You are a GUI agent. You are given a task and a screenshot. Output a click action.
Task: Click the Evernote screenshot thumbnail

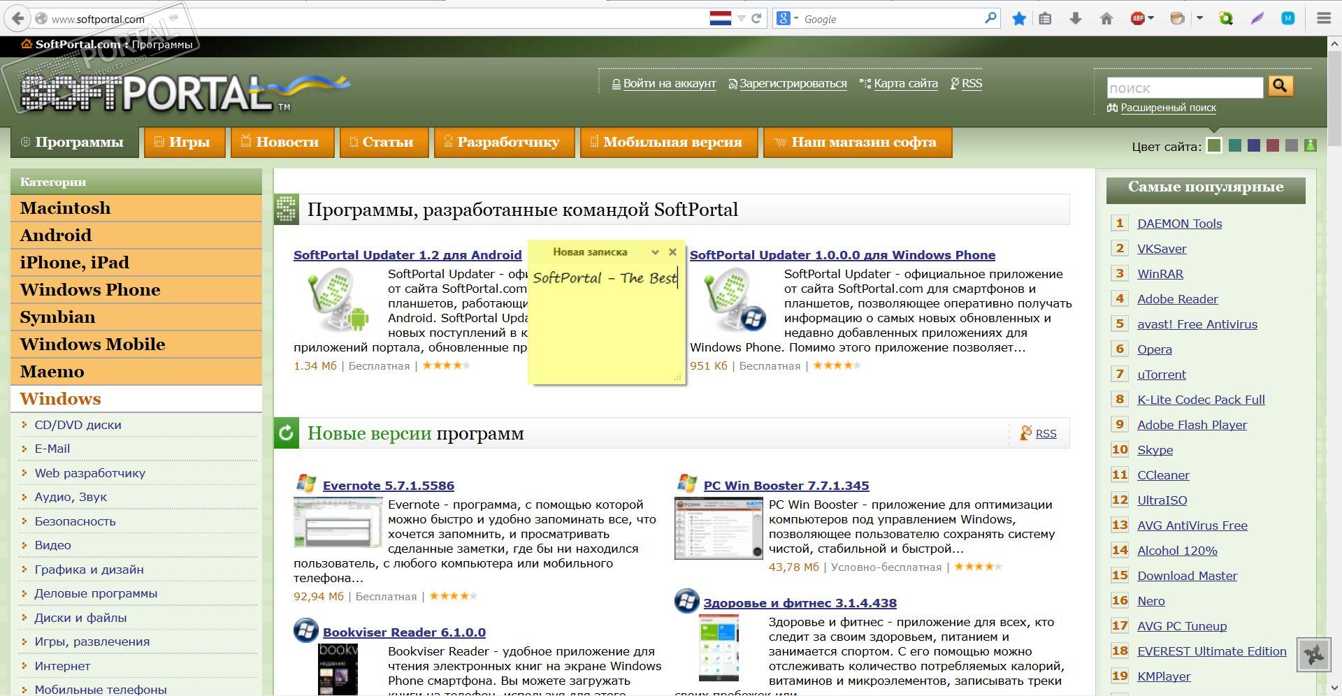coord(338,523)
